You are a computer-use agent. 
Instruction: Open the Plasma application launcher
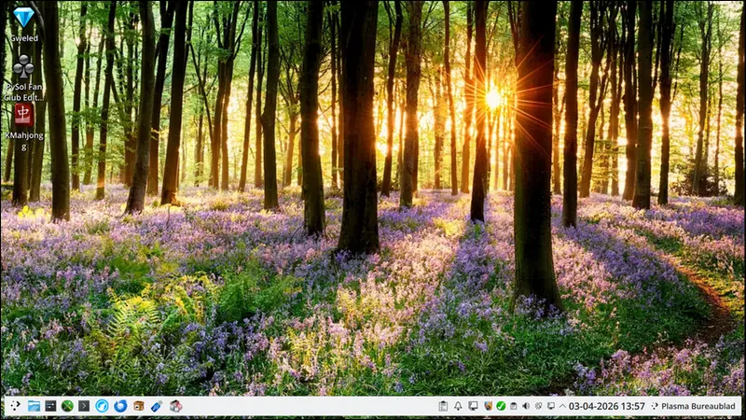[x=15, y=406]
